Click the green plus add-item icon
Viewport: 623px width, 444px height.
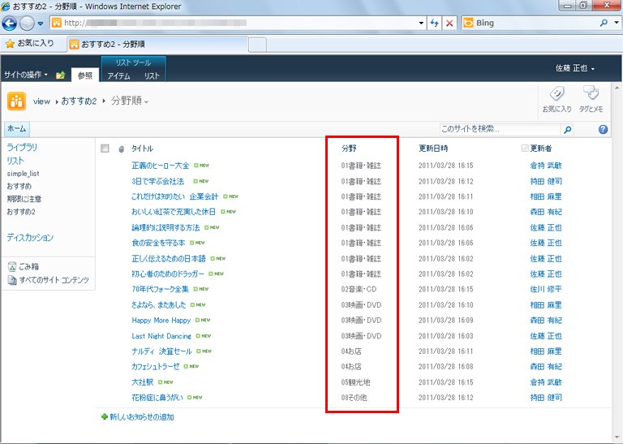coord(105,416)
